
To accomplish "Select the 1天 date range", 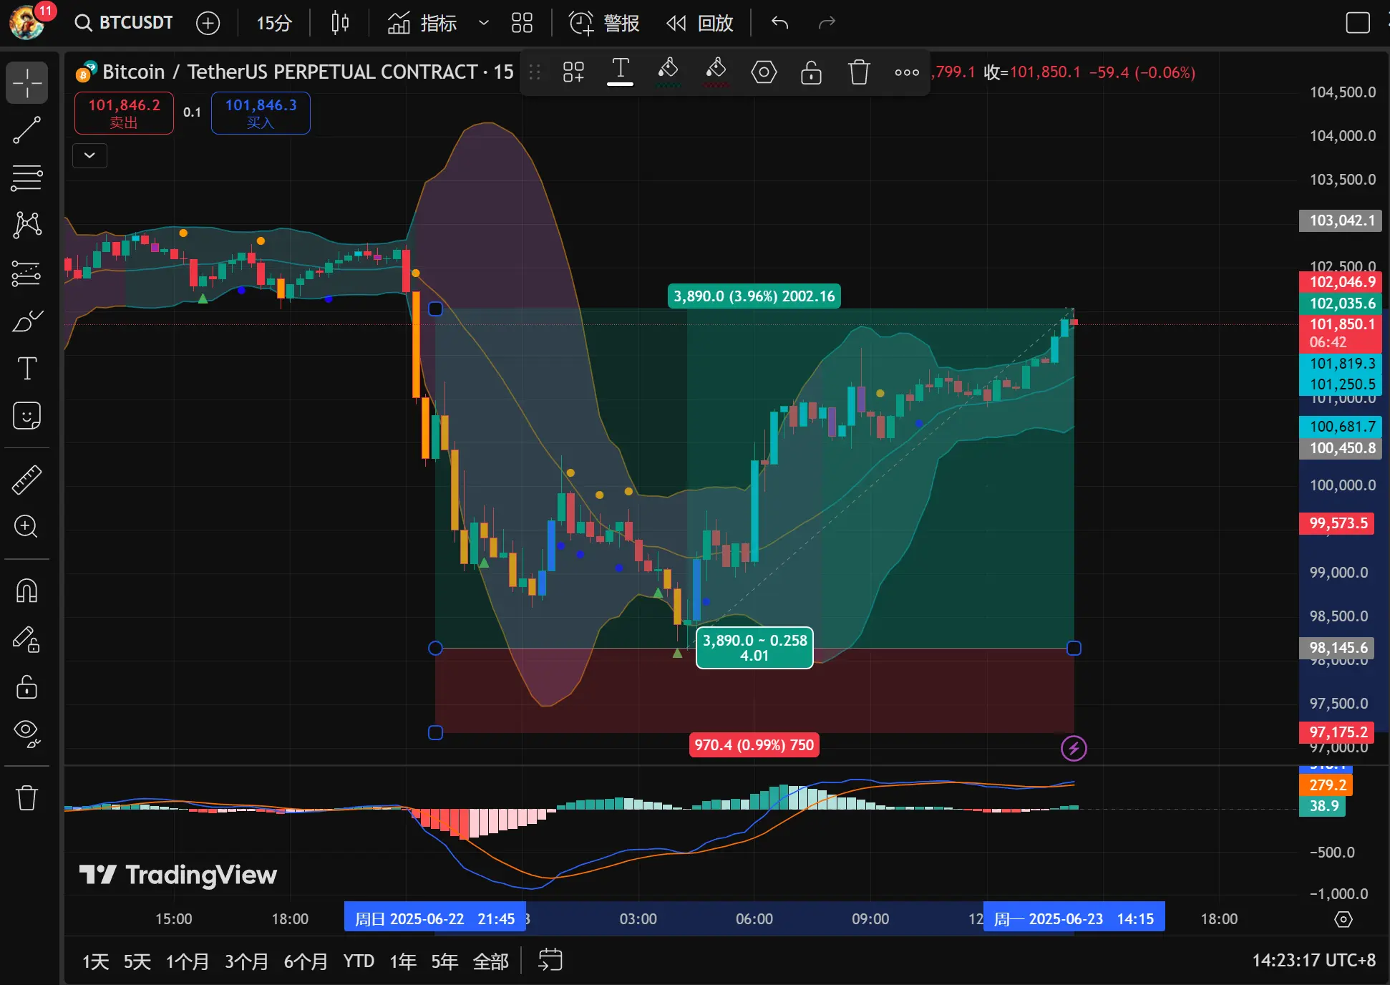I will 95,961.
